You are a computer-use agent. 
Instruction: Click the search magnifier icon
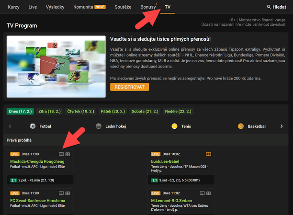[270, 8]
